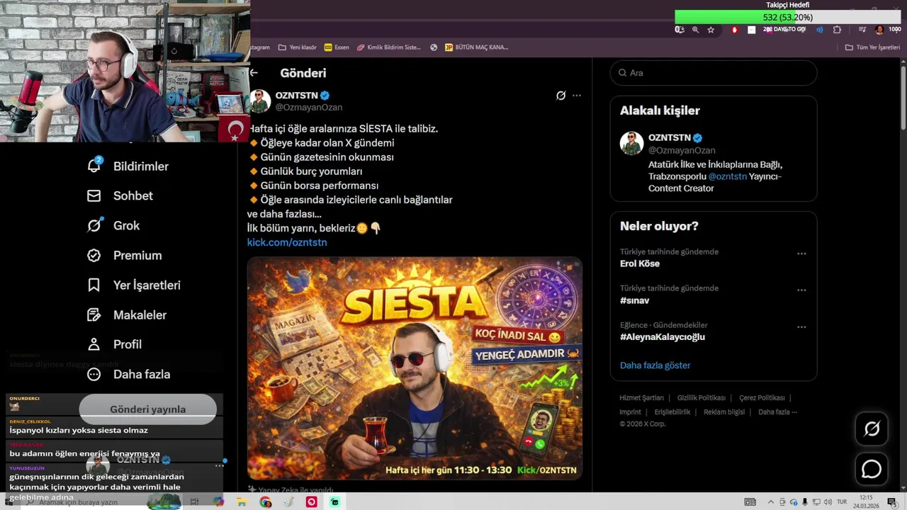Open more options for Erol Köse trend
The width and height of the screenshot is (907, 510).
pos(801,254)
